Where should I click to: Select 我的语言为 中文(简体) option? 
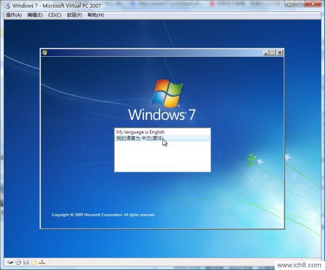(x=140, y=138)
